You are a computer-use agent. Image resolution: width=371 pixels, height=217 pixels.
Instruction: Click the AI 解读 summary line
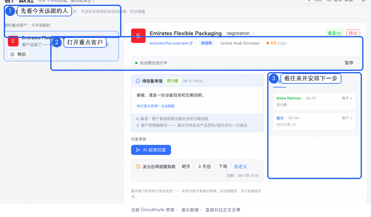pyautogui.click(x=172, y=119)
